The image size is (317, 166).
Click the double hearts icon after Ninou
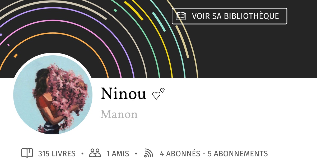tap(158, 94)
